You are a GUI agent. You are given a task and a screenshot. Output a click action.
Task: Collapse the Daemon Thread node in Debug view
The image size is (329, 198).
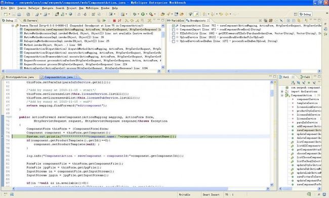(x=13, y=26)
